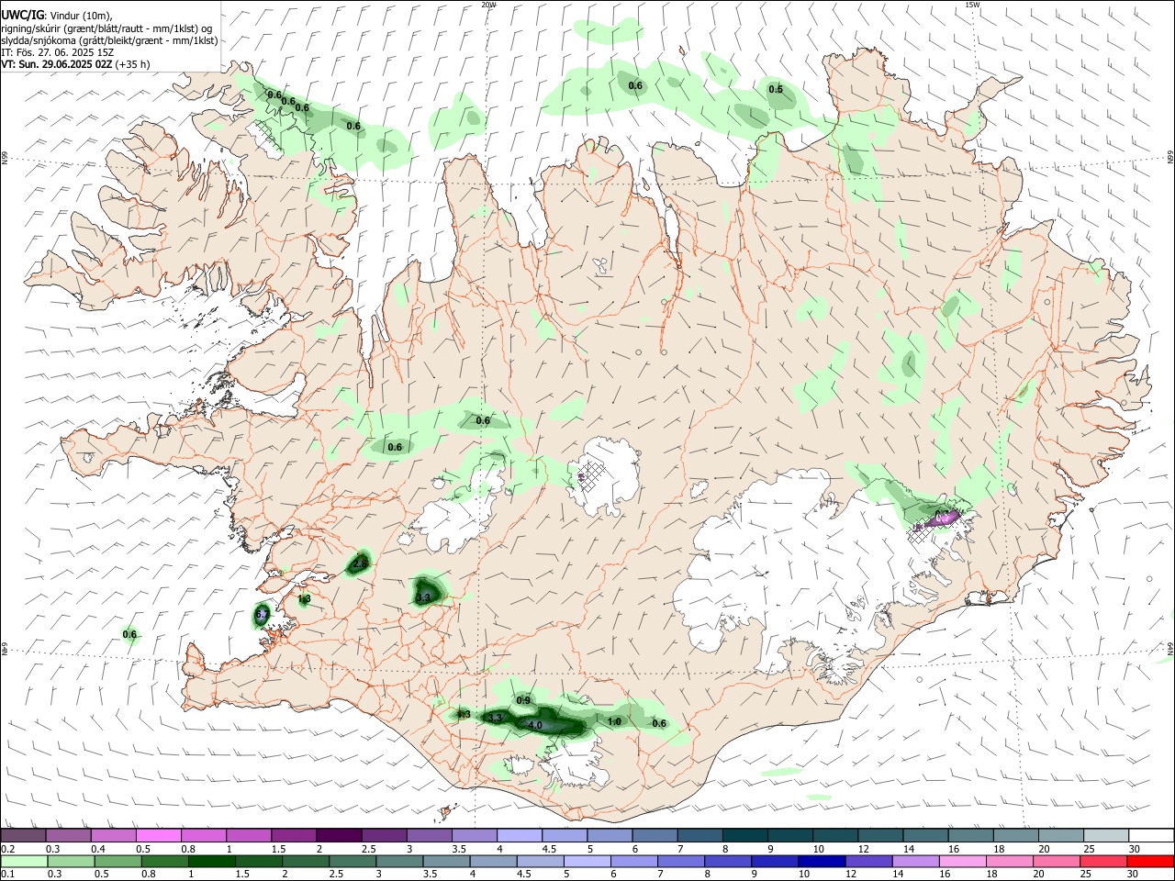Pick the palest green swatch after 0.1 on rain scale

click(24, 861)
